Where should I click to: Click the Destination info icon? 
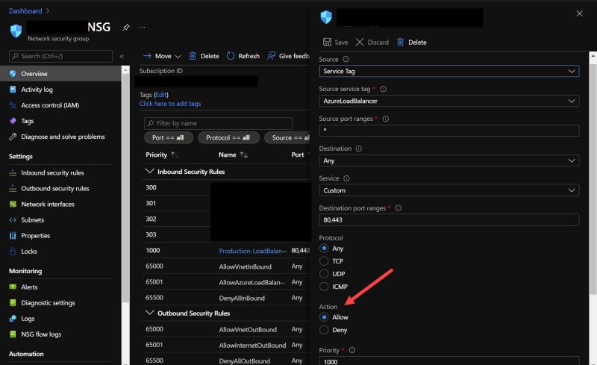click(359, 149)
